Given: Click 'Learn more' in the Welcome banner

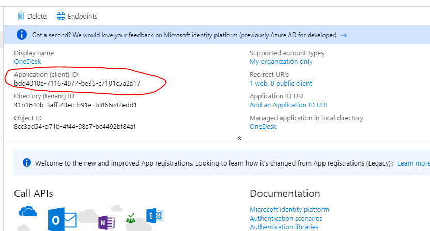Looking at the screenshot, I should [x=413, y=163].
